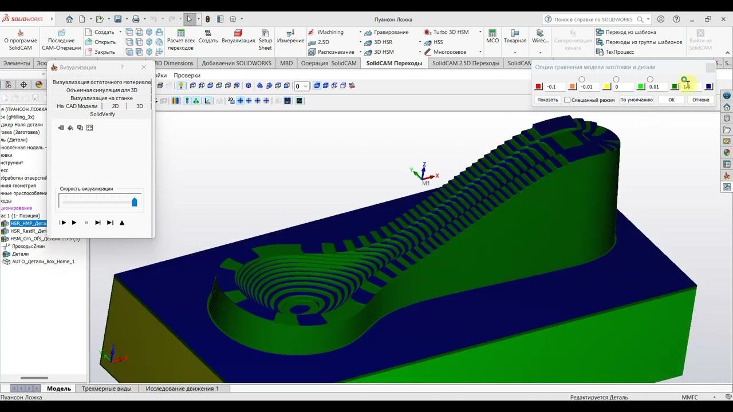
Task: Click the Показать button
Action: [x=547, y=100]
